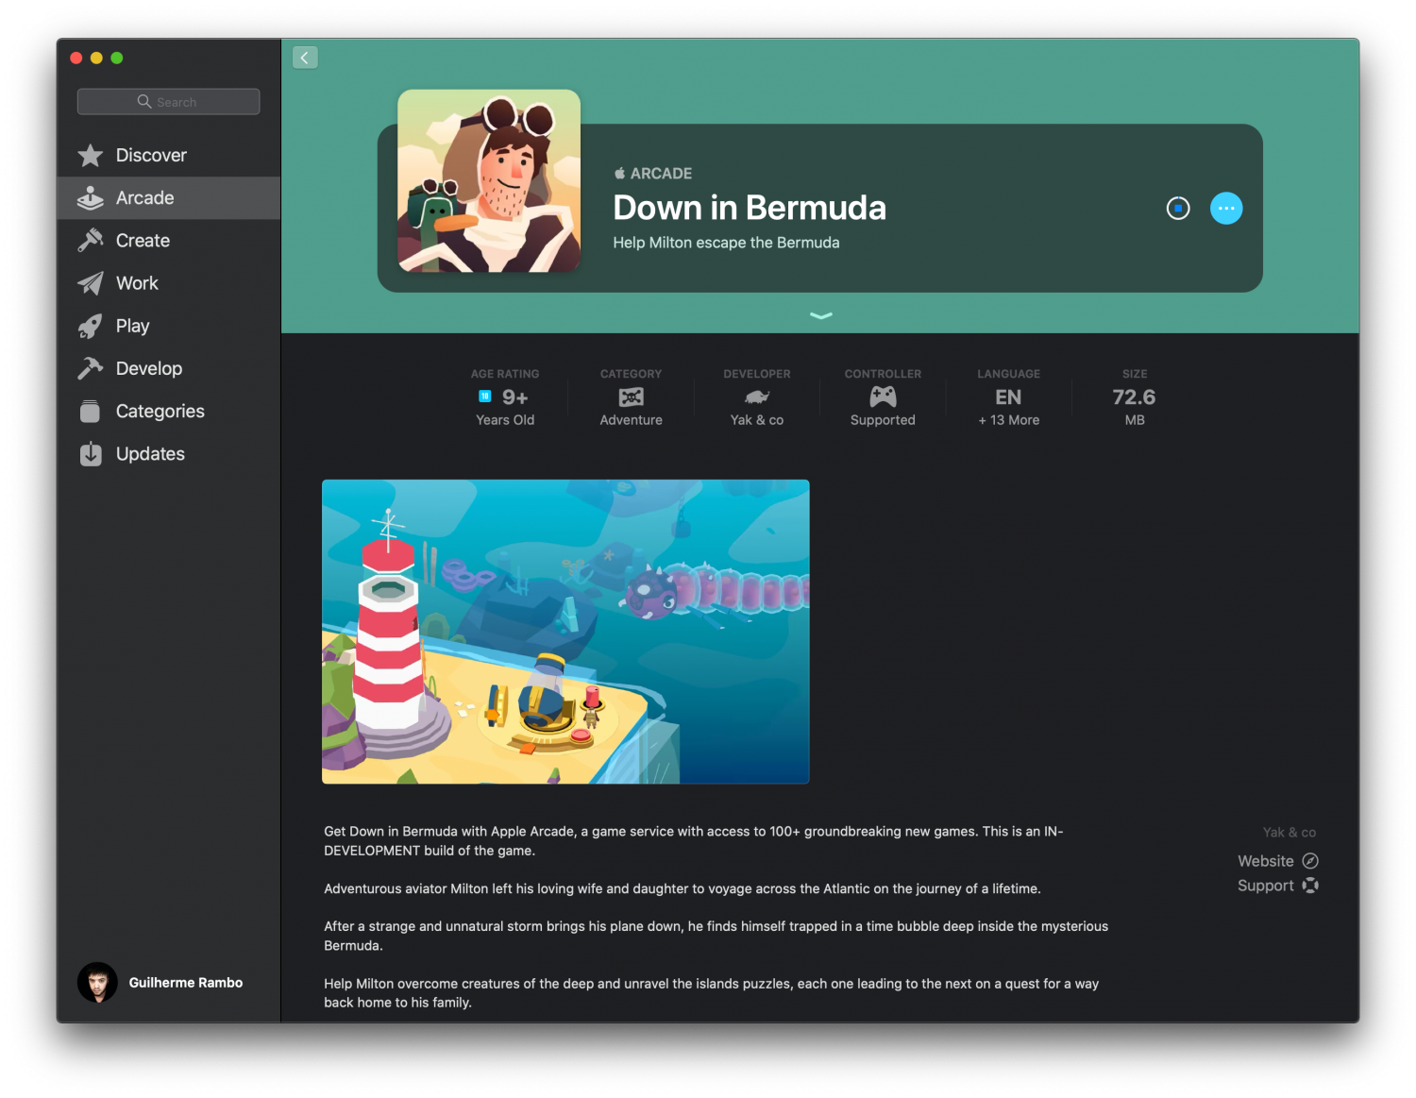
Task: Click the "After a strange and unnatural storm" paragraph
Action: point(716,936)
